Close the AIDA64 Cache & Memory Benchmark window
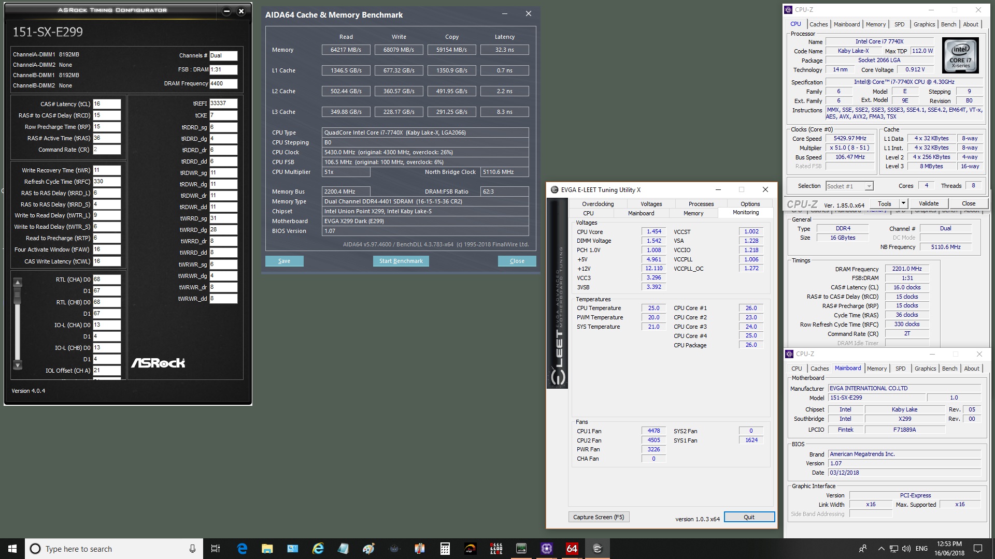This screenshot has width=995, height=559. [528, 14]
